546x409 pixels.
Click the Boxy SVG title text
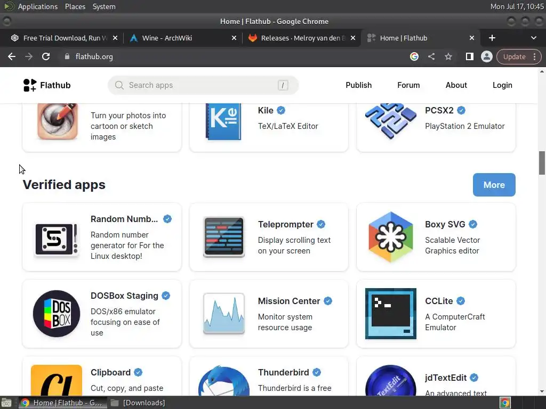point(445,224)
